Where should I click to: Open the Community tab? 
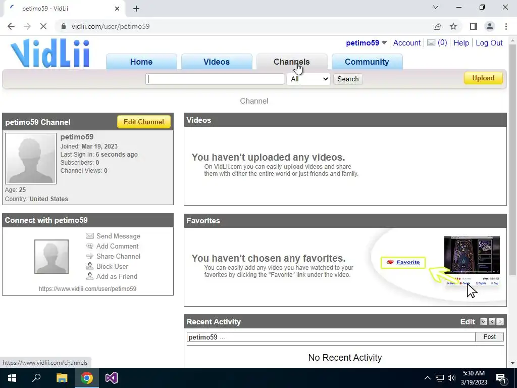[367, 62]
